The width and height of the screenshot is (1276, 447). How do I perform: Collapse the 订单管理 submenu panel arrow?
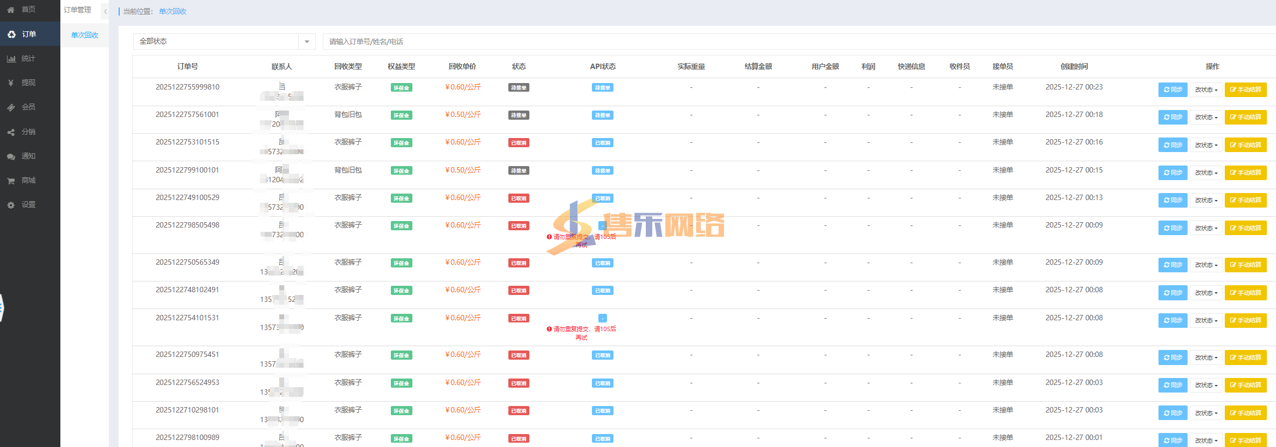tap(105, 11)
